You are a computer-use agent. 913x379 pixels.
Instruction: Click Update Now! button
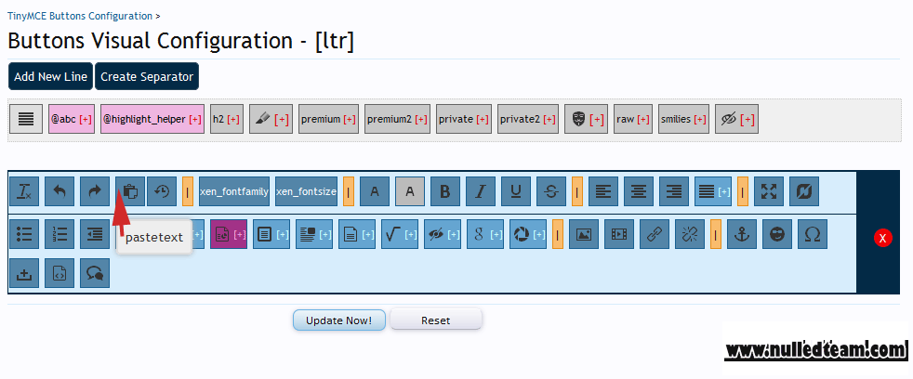pos(338,320)
